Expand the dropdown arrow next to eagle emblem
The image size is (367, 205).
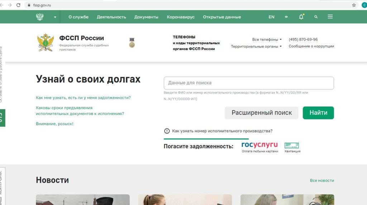pos(55,17)
